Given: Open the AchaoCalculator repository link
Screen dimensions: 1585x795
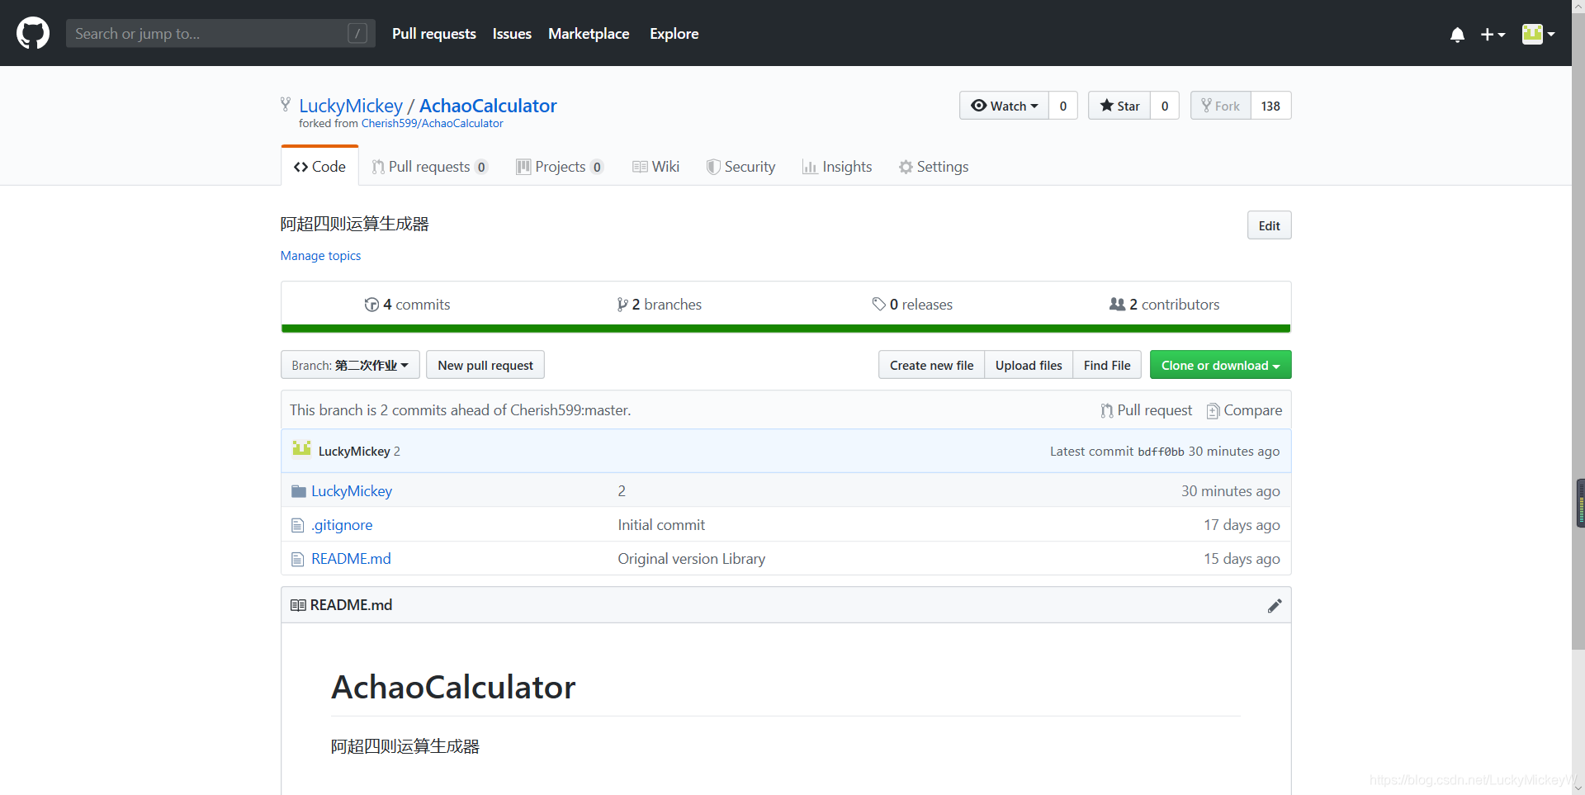Looking at the screenshot, I should (488, 106).
